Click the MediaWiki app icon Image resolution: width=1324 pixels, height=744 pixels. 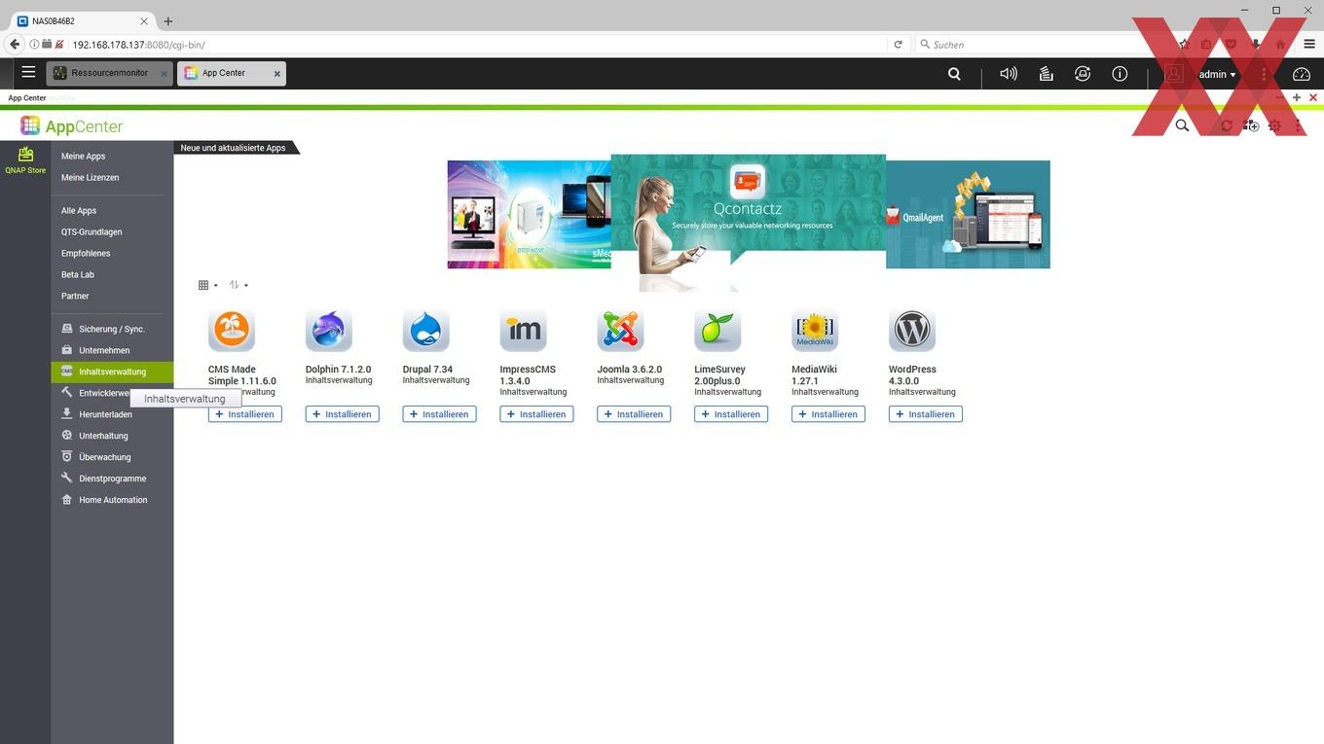pos(816,332)
